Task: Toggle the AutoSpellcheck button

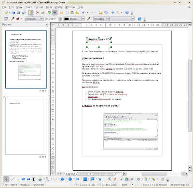Action: [x=55, y=13]
